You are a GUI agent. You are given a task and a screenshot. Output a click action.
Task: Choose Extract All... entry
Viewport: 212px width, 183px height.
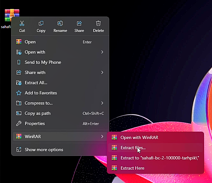(60, 83)
